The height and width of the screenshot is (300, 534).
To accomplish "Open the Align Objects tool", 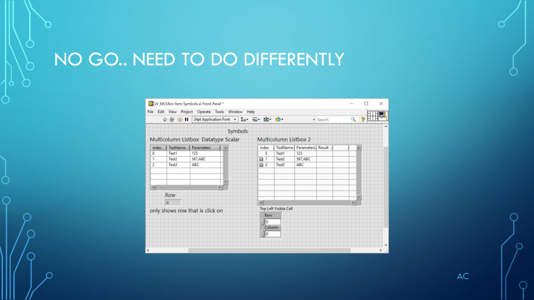I will [244, 119].
